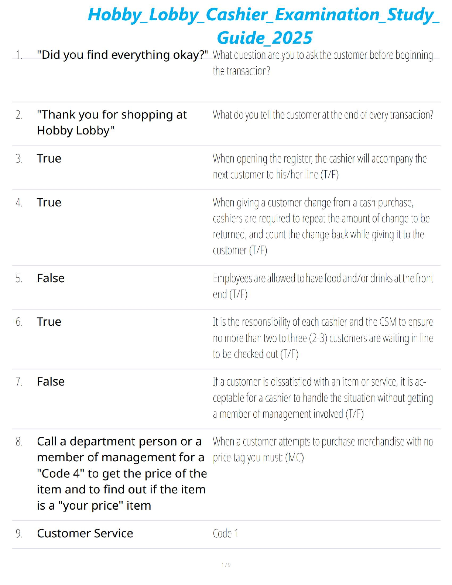Click the dissatisfied customer question text
Viewport: 452px width, 585px height.
coord(322,398)
